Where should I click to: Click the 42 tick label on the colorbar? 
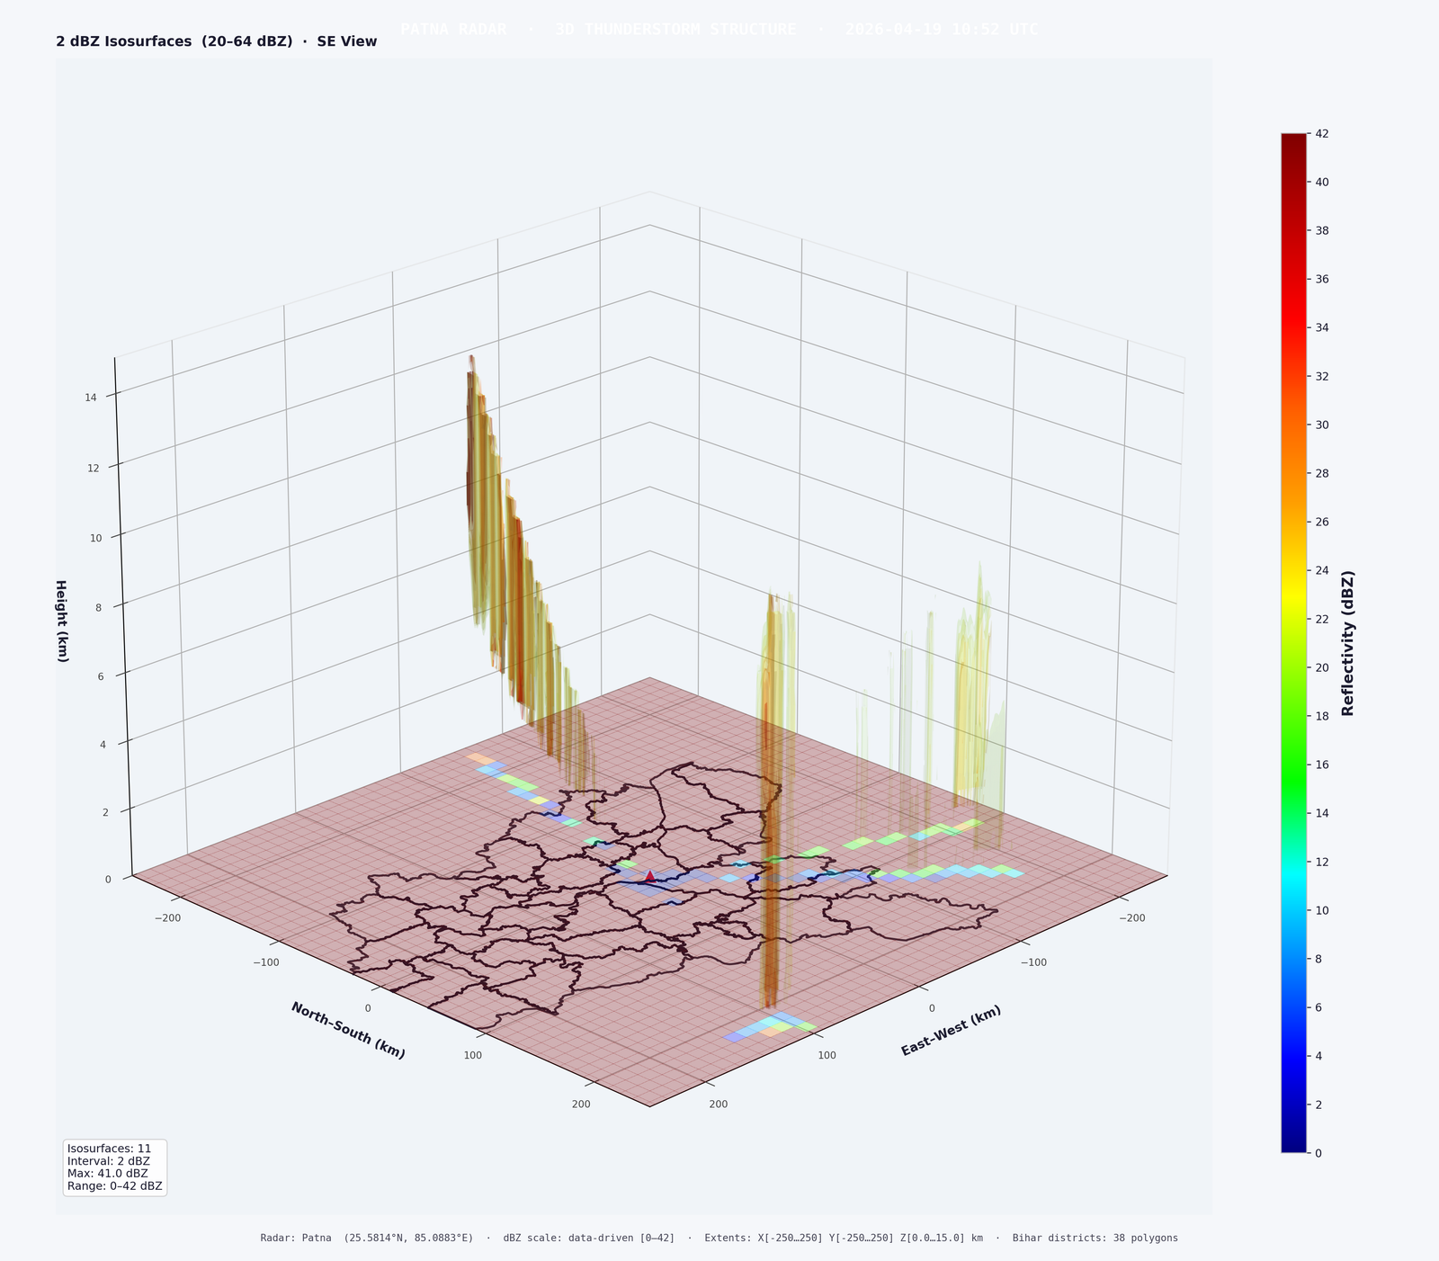(x=1322, y=133)
